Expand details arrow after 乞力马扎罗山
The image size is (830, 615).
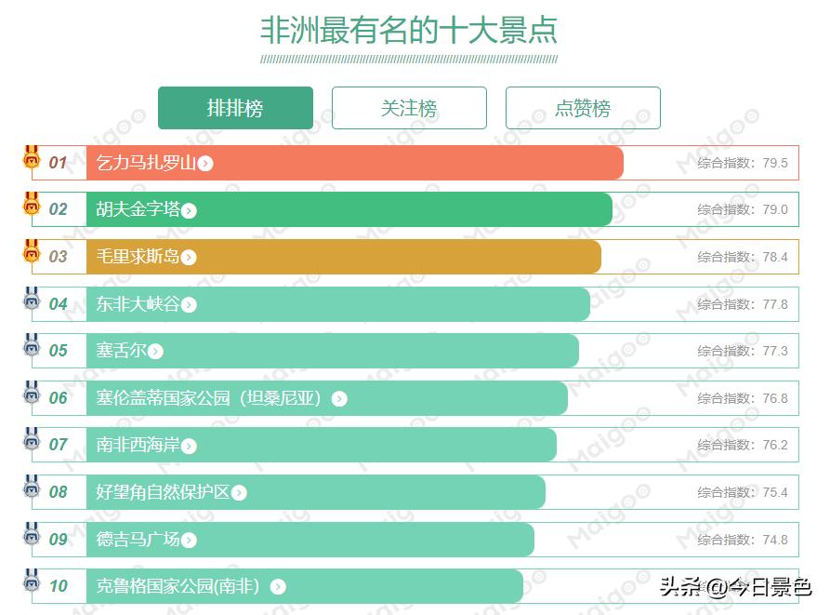204,163
